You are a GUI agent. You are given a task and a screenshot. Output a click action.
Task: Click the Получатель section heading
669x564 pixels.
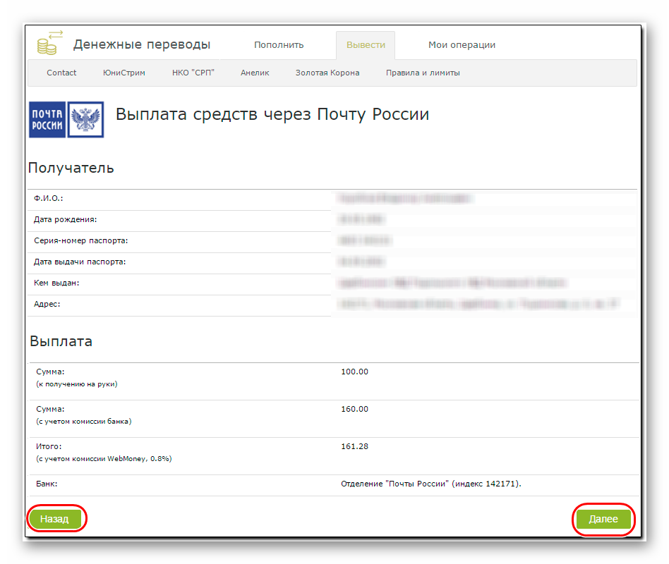[x=71, y=168]
